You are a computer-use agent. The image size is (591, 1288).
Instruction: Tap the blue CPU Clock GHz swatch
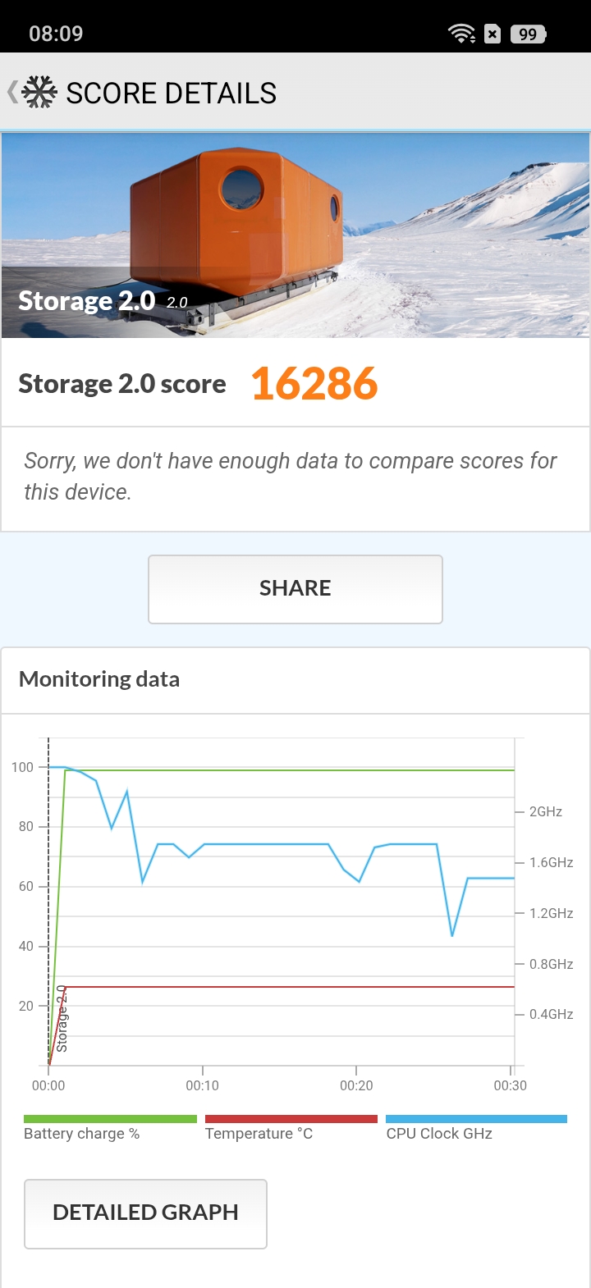[476, 1119]
